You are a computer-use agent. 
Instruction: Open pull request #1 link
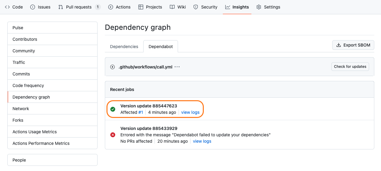141,112
